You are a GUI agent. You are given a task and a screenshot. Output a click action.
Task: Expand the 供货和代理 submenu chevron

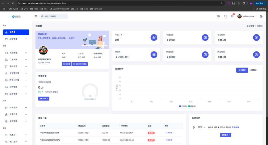pyautogui.click(x=26, y=73)
